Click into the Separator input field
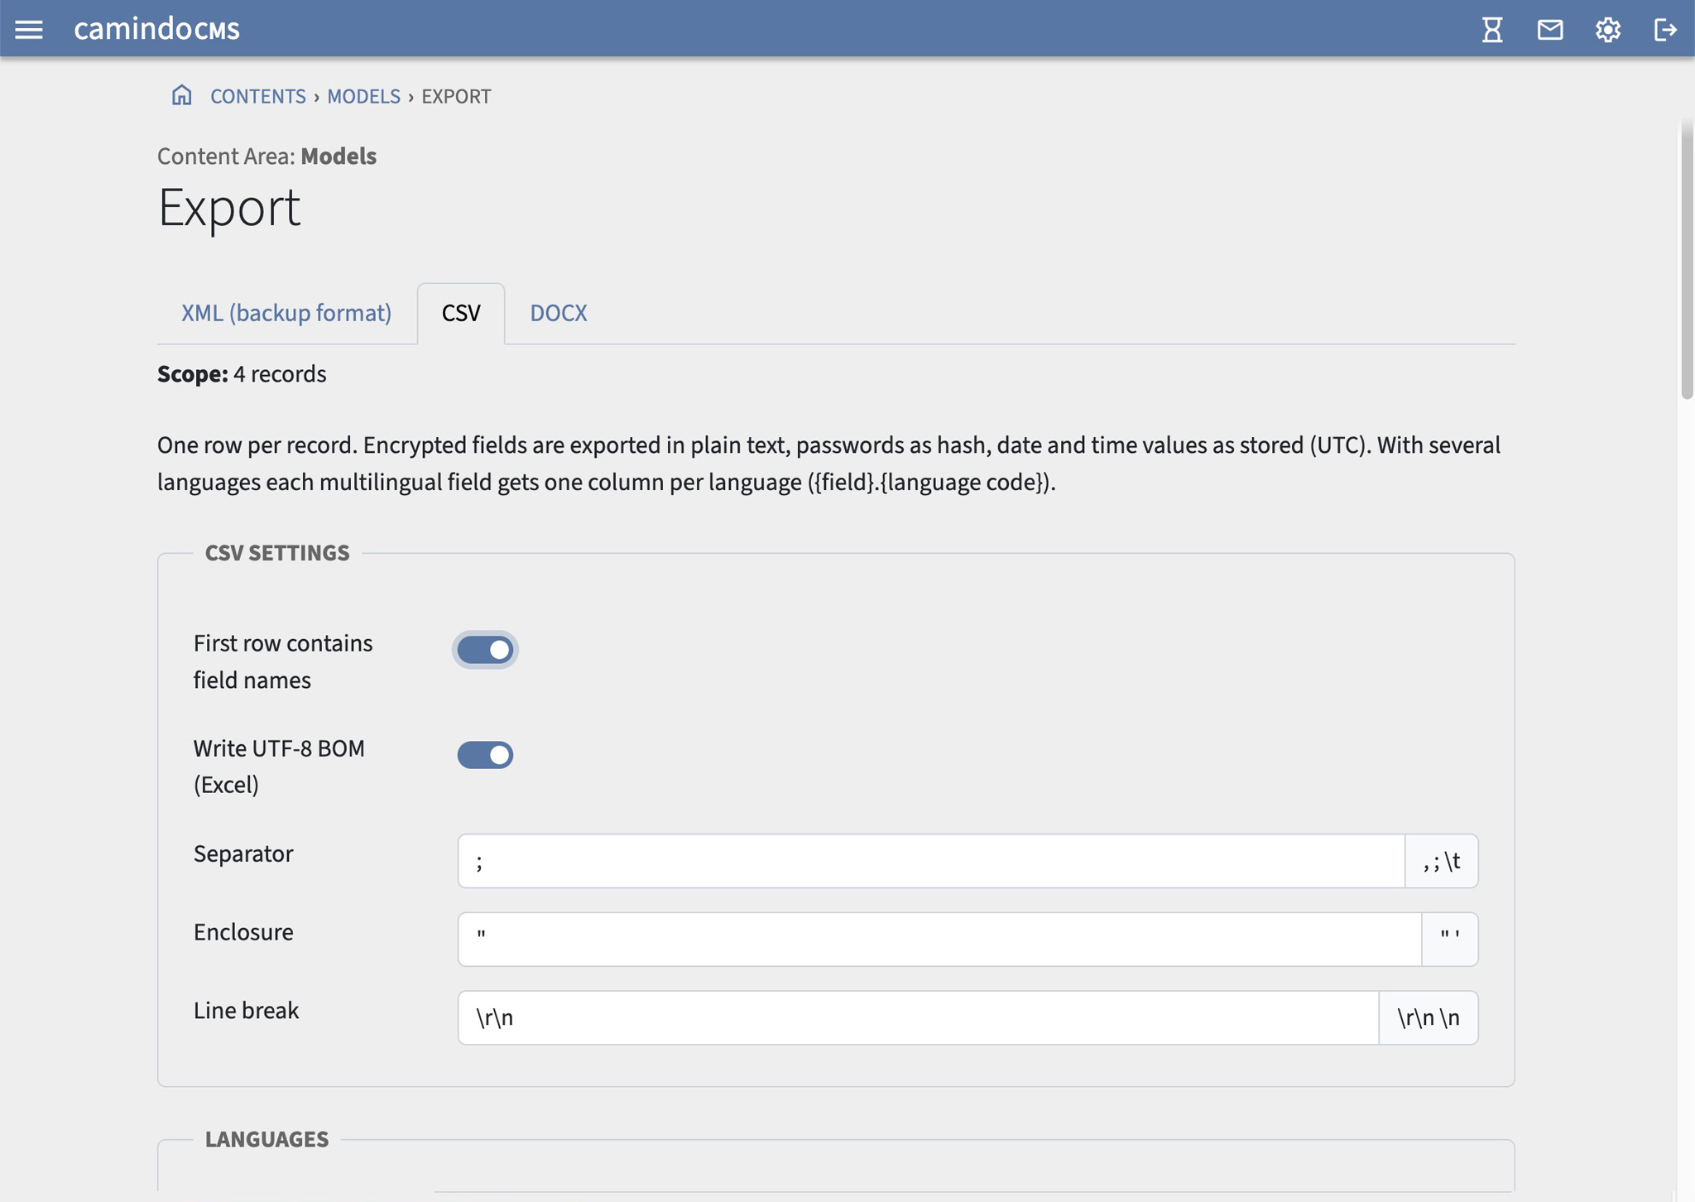The width and height of the screenshot is (1695, 1202). [931, 861]
